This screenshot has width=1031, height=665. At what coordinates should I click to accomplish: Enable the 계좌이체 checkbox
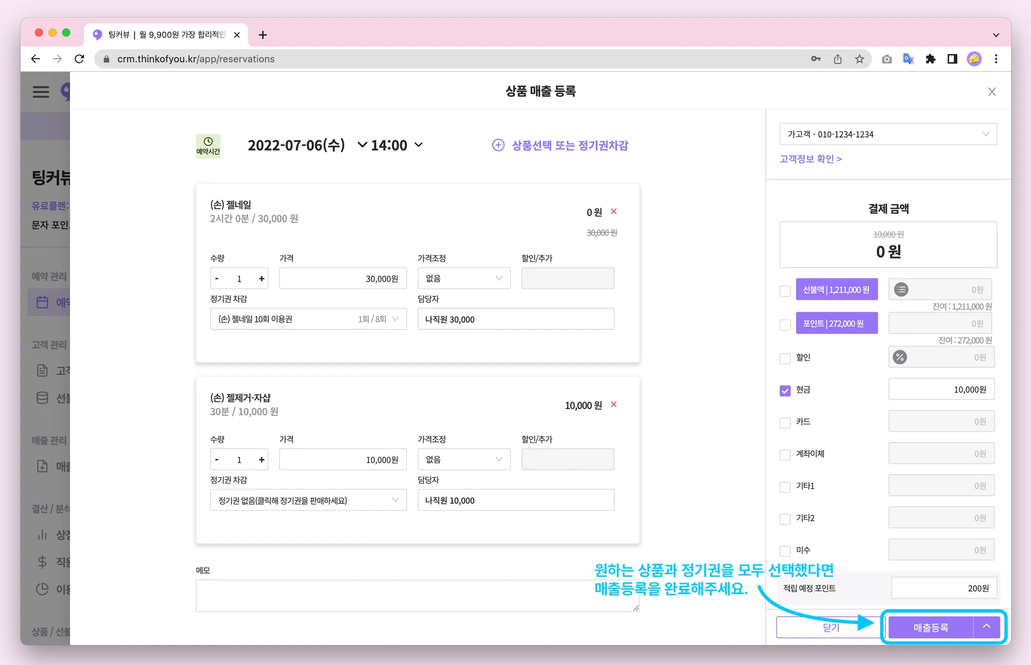(785, 455)
